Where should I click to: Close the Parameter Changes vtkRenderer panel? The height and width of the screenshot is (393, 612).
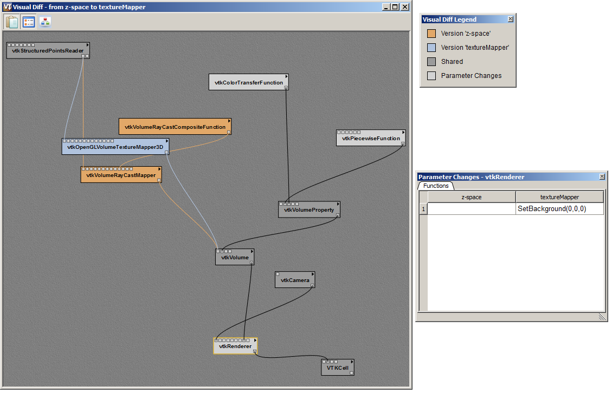pyautogui.click(x=602, y=177)
